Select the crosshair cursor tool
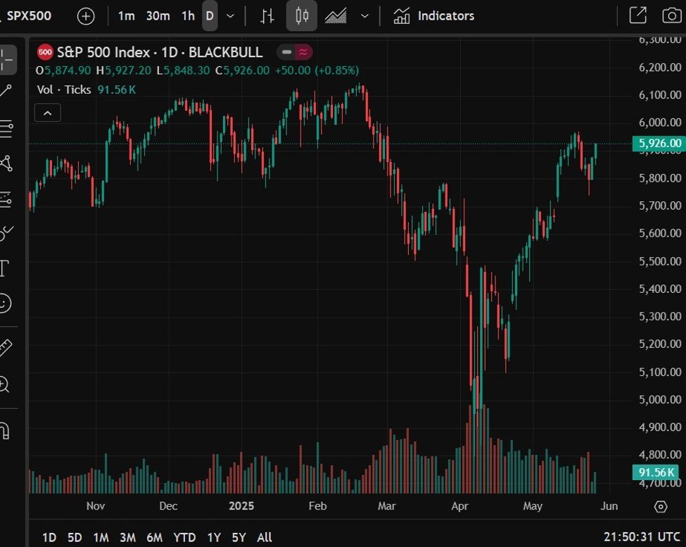This screenshot has height=547, width=686. [x=6, y=61]
